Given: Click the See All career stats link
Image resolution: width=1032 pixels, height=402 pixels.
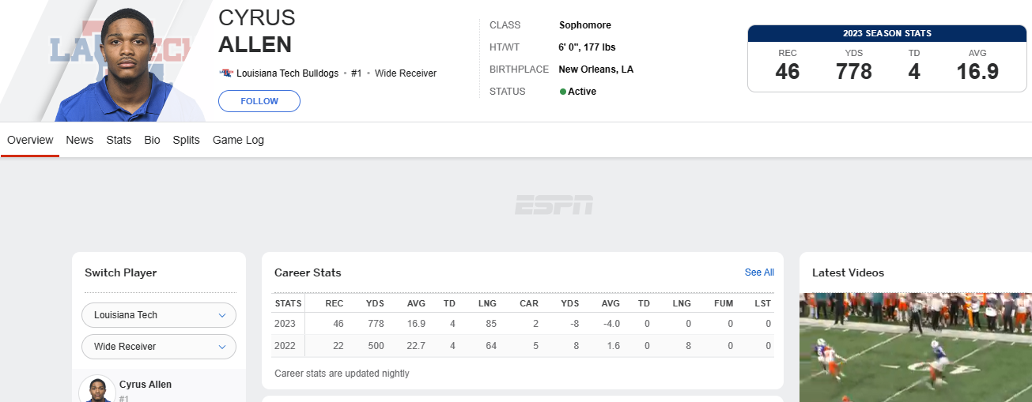Looking at the screenshot, I should (759, 272).
